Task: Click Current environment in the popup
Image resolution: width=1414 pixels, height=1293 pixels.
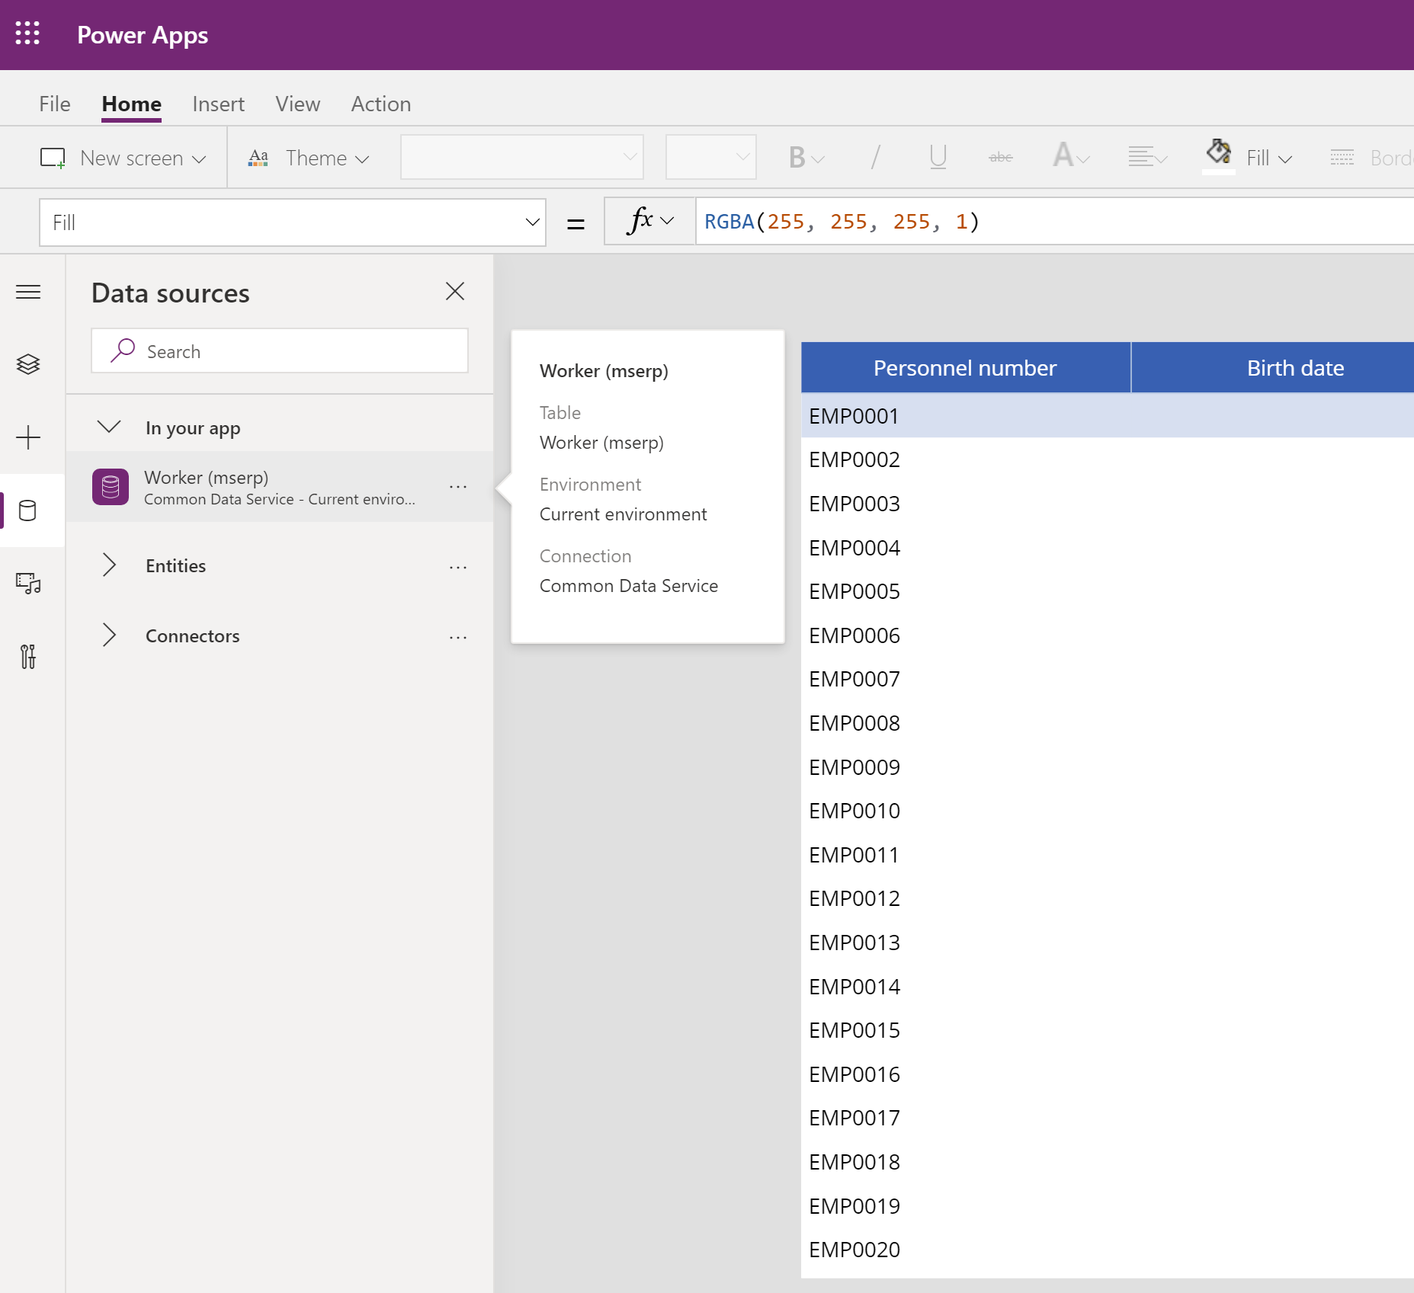Action: [x=624, y=514]
